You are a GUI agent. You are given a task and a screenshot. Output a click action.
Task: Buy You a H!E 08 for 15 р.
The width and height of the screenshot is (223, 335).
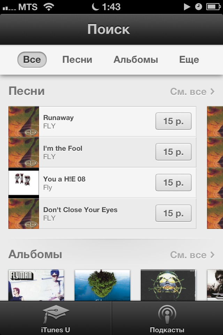point(174,183)
